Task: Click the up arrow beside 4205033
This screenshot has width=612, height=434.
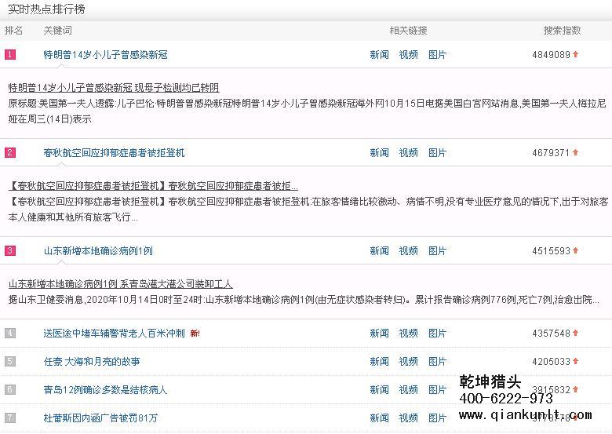Action: [x=575, y=362]
